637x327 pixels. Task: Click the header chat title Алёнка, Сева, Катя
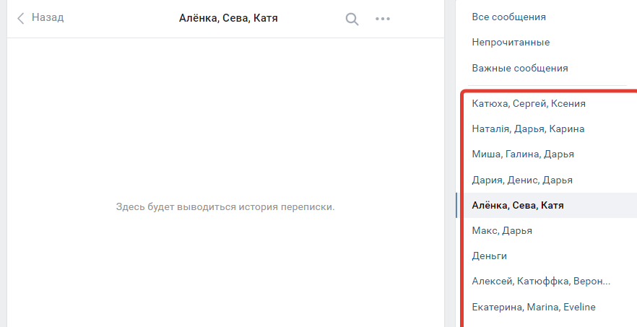pyautogui.click(x=228, y=18)
